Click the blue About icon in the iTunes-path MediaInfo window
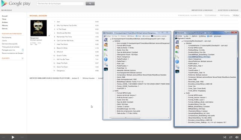Image resolution: width=241 pixels, height=140 pixels. pos(106,59)
